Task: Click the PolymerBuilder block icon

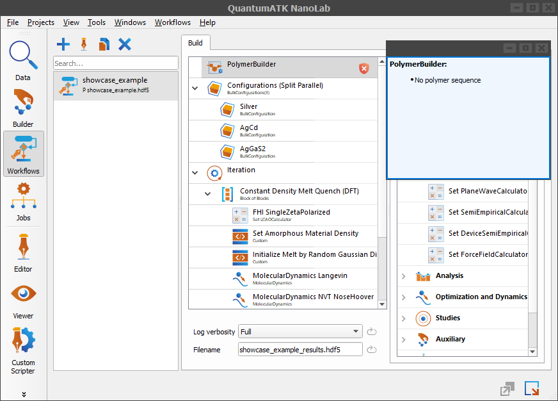Action: [x=214, y=67]
